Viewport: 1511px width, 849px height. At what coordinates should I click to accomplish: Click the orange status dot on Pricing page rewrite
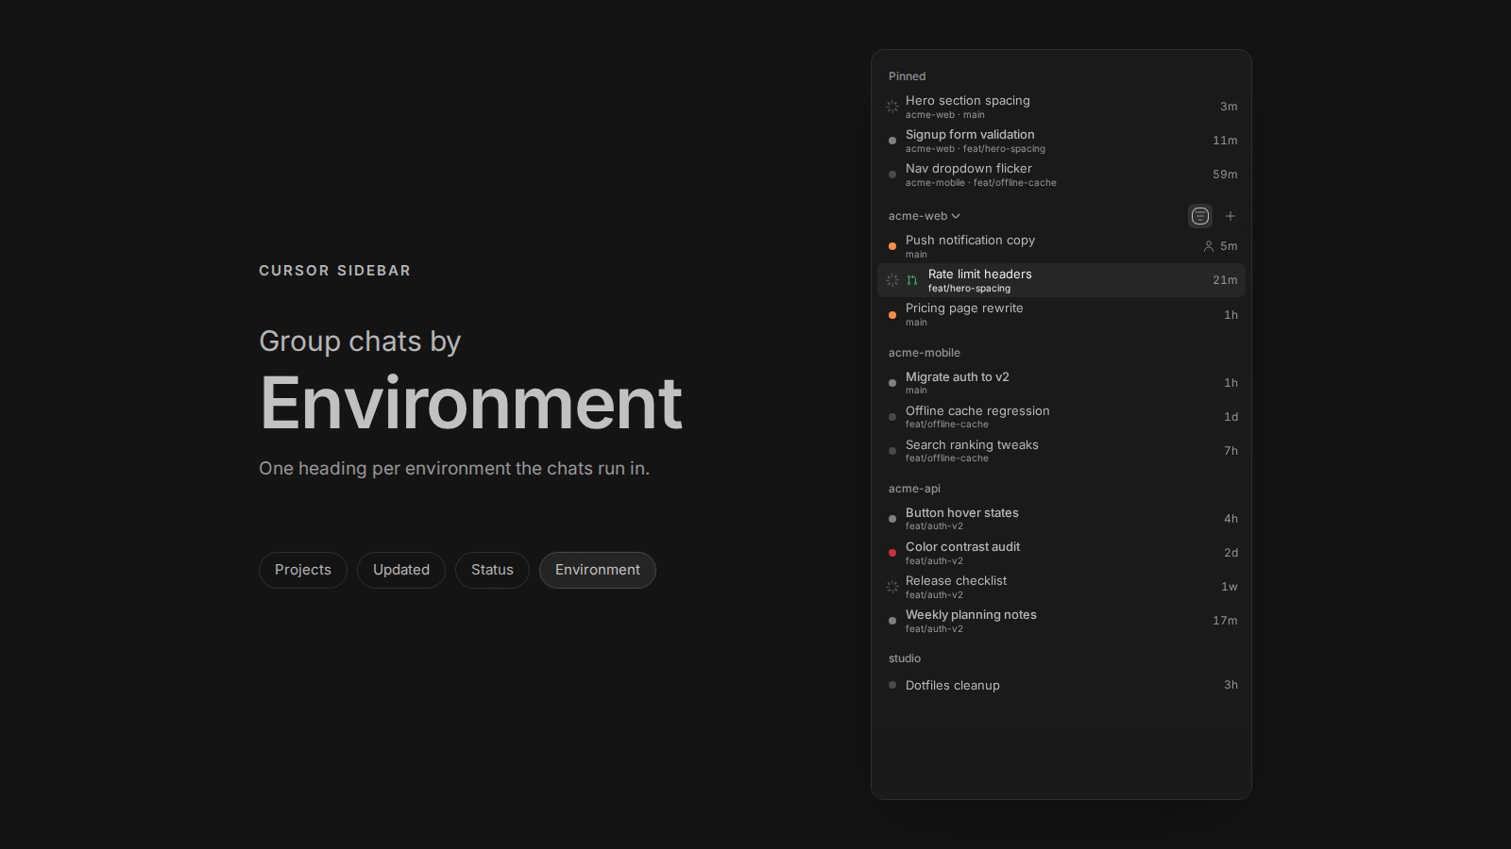click(892, 315)
